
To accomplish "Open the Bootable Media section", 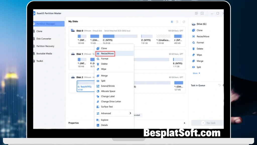I will [x=44, y=53].
